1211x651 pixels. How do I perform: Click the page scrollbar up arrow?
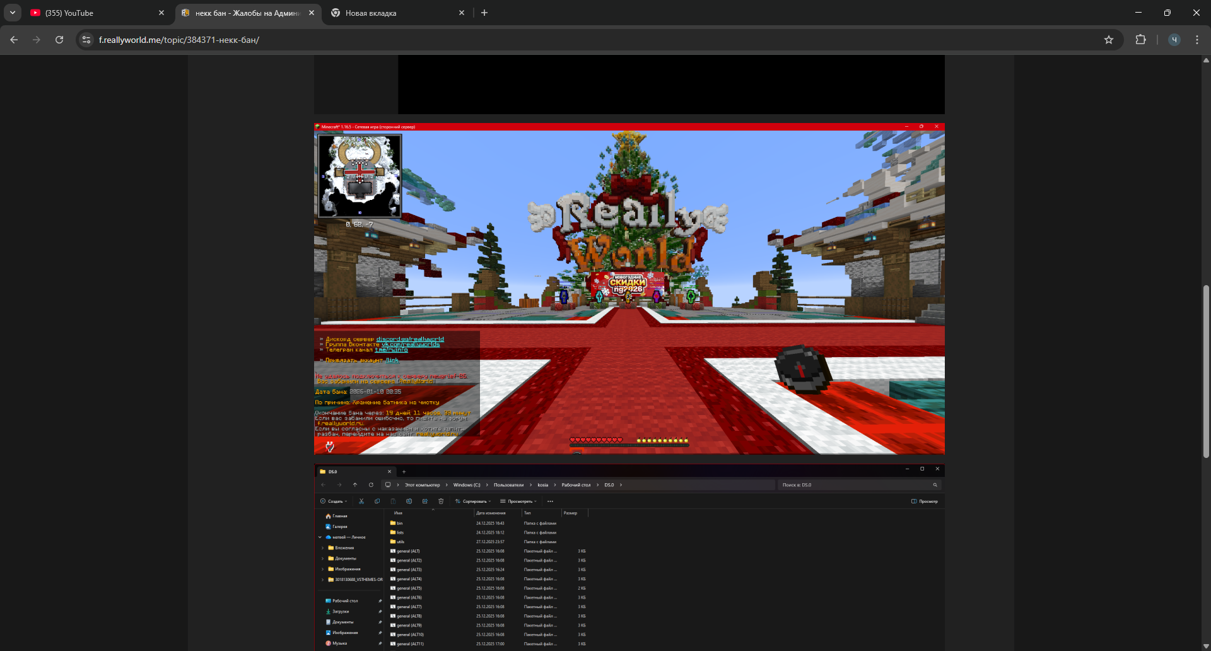click(x=1206, y=61)
